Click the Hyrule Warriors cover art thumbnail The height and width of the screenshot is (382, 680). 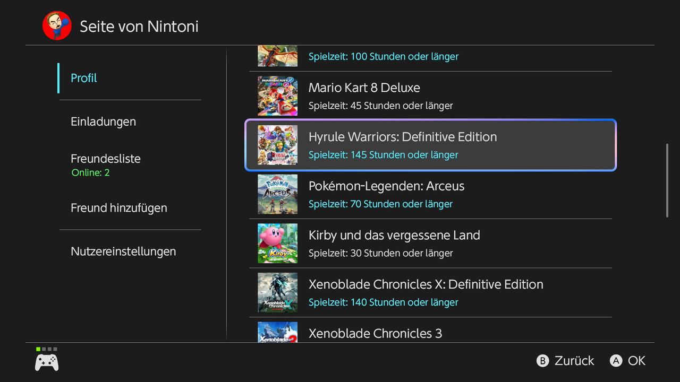click(277, 145)
